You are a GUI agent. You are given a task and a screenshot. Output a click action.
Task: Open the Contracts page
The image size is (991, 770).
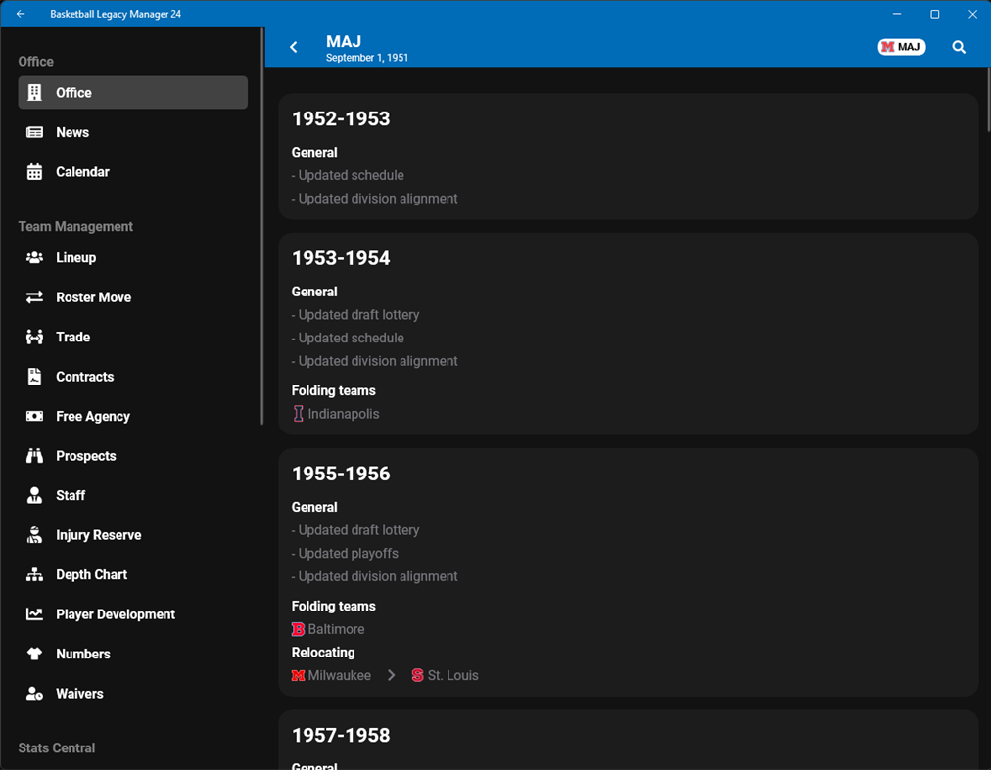(x=133, y=377)
